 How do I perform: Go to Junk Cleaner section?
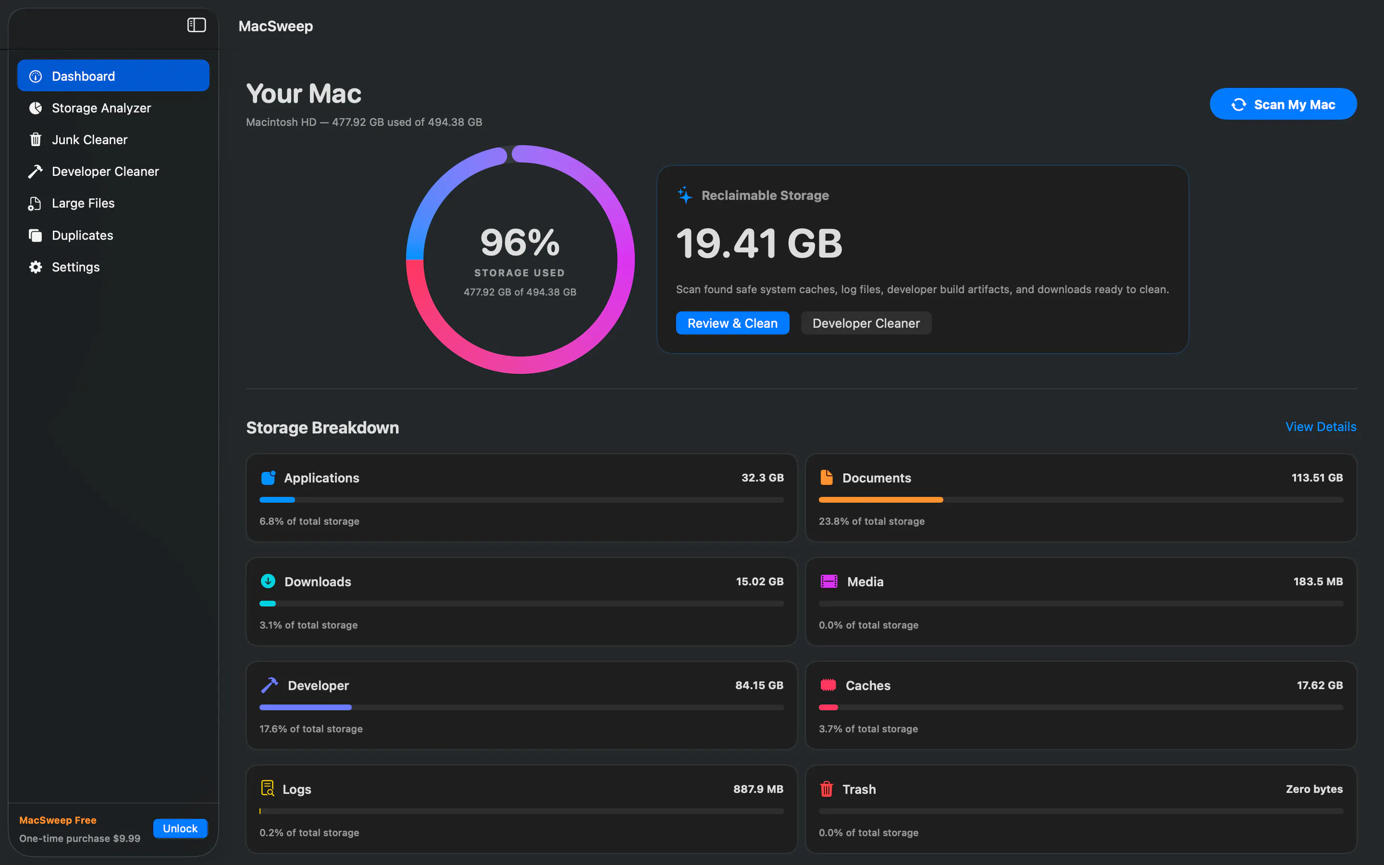coord(113,139)
